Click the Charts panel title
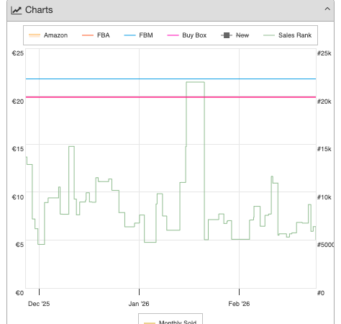This screenshot has height=324, width=341. click(39, 10)
